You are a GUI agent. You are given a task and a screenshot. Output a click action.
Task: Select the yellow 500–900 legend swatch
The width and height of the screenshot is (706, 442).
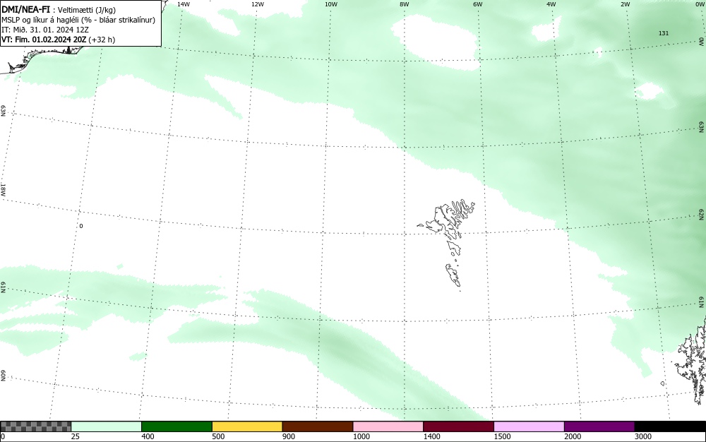pos(247,426)
